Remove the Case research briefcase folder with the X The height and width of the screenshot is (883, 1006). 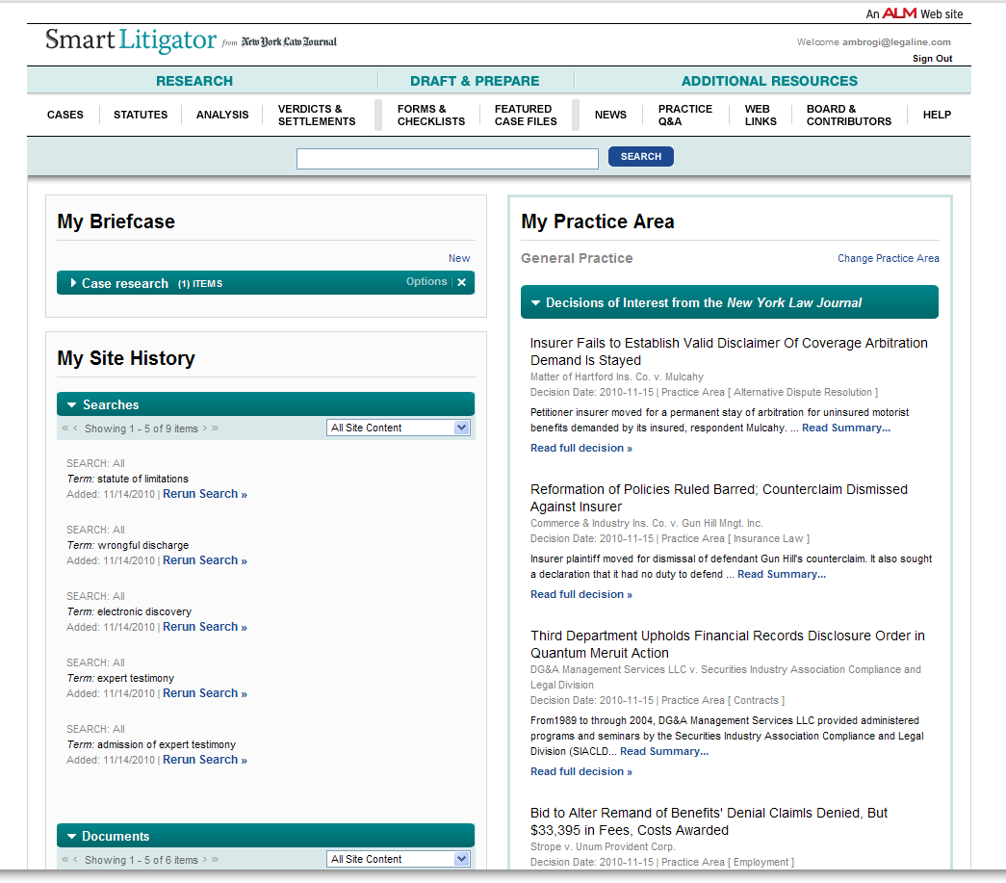click(461, 282)
